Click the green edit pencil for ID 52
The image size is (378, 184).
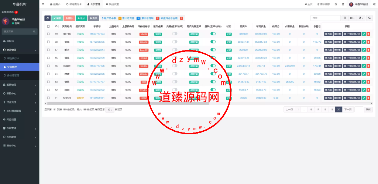364,90
